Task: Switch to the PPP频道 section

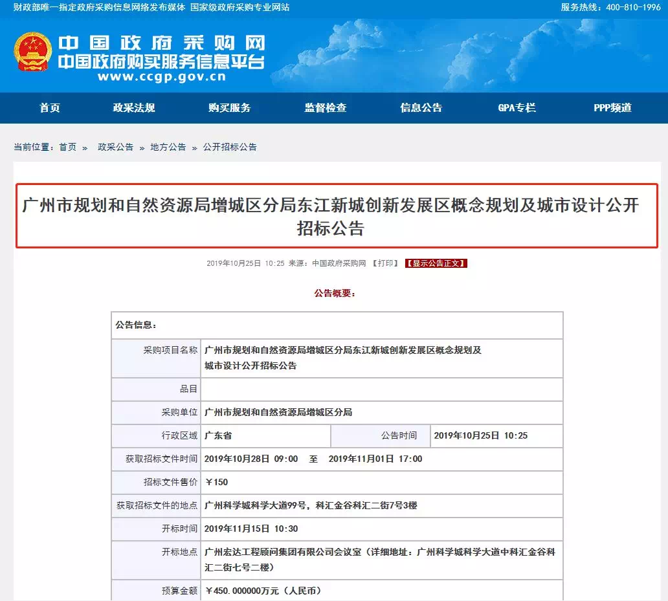Action: tap(612, 108)
